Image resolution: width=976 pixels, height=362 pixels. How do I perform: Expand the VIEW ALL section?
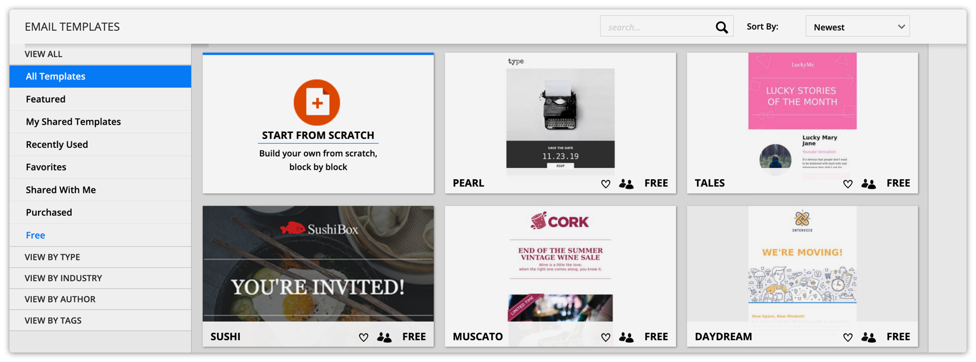pos(100,54)
